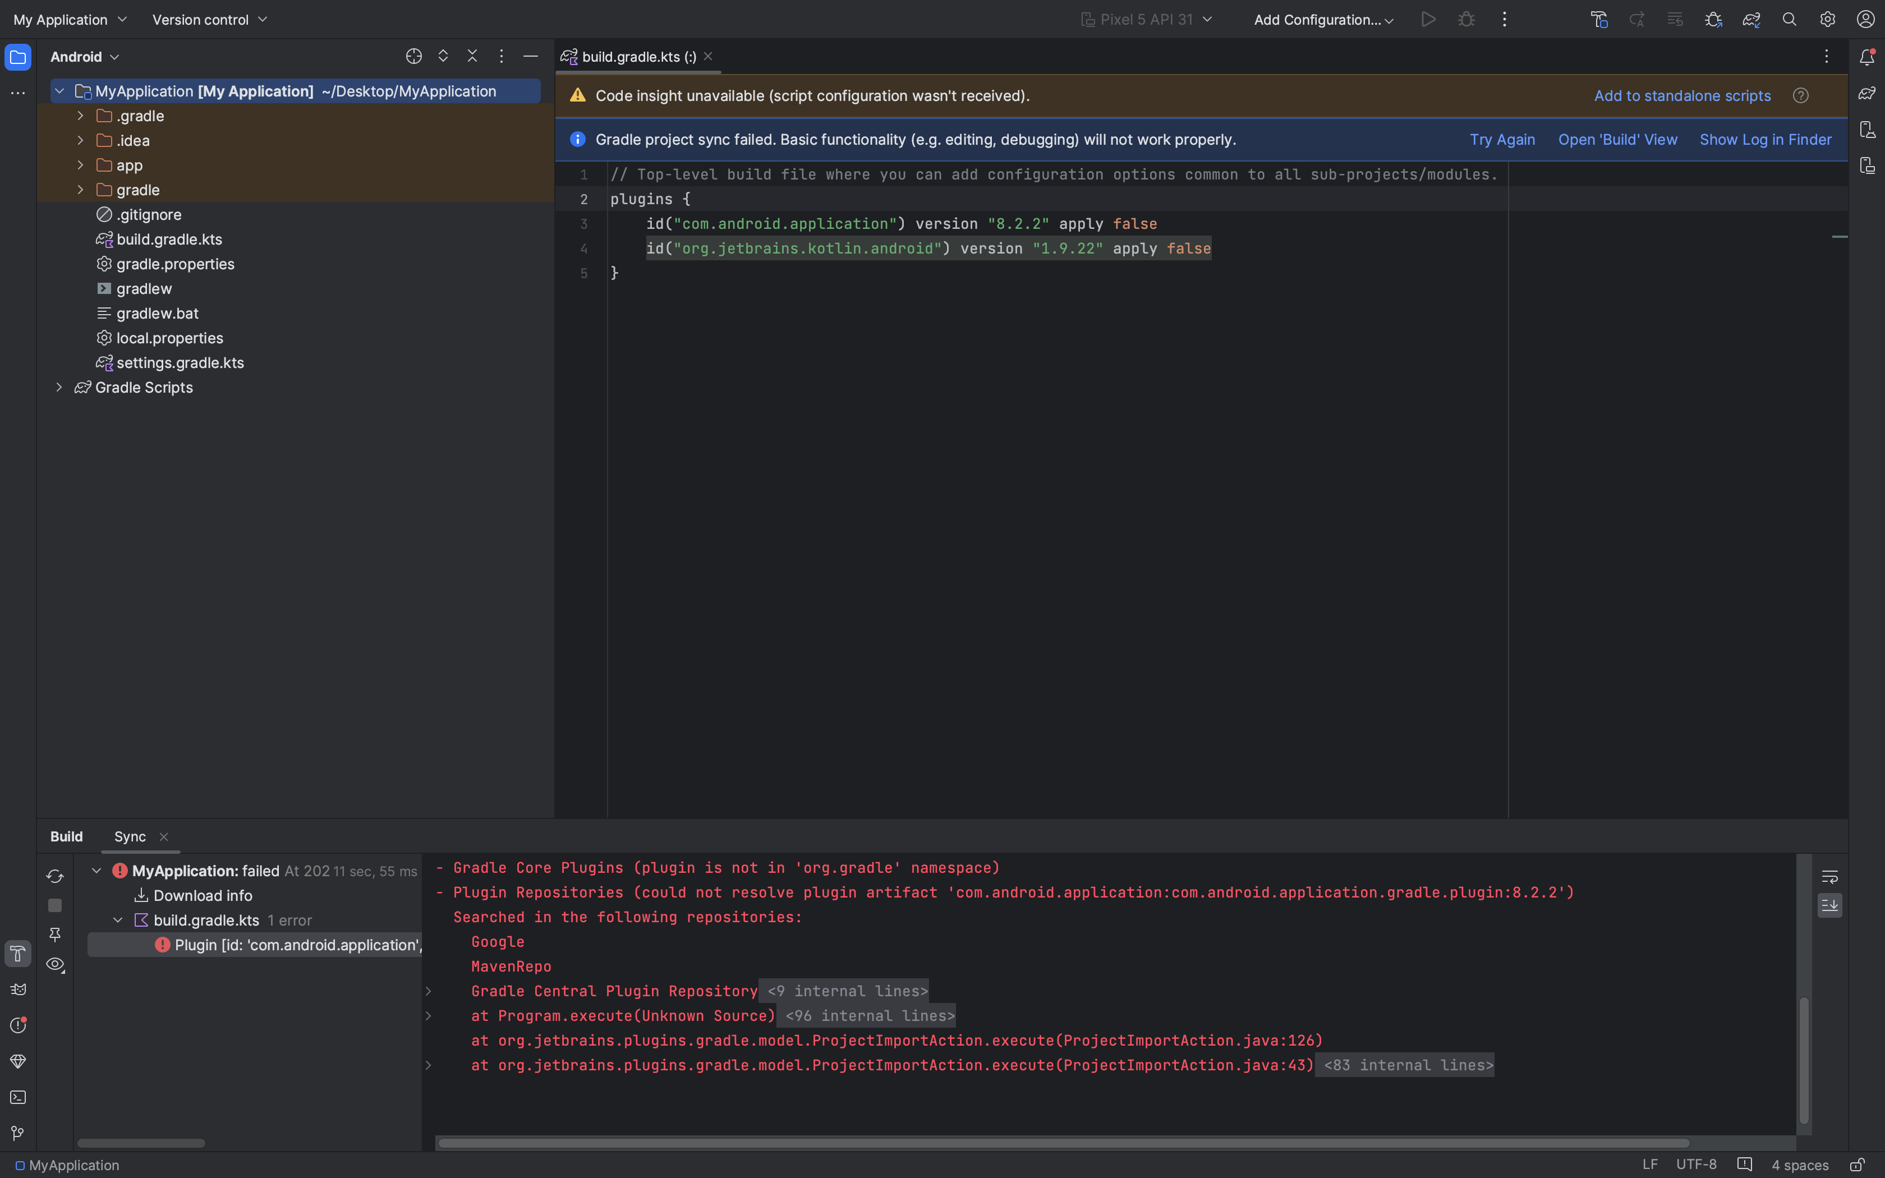Image resolution: width=1885 pixels, height=1178 pixels.
Task: Click 4 spaces indent setting
Action: (x=1799, y=1165)
